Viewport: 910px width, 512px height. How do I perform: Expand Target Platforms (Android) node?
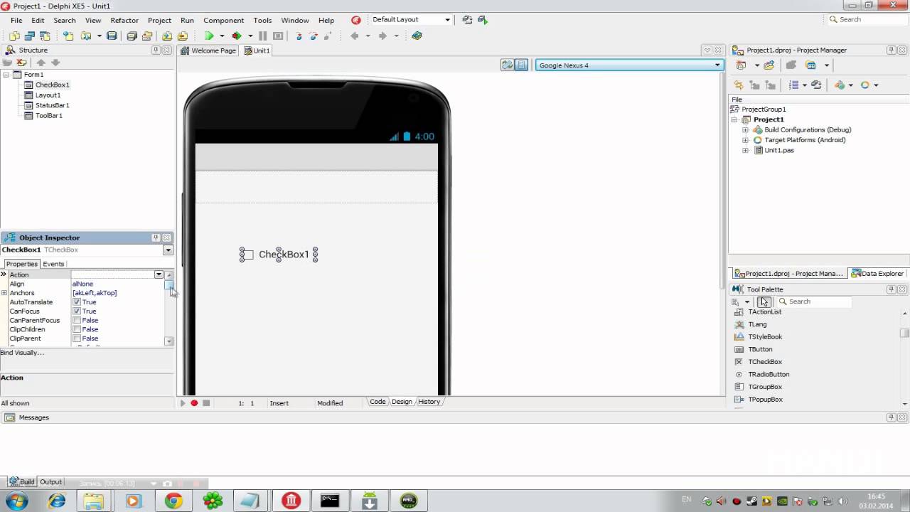(x=745, y=140)
